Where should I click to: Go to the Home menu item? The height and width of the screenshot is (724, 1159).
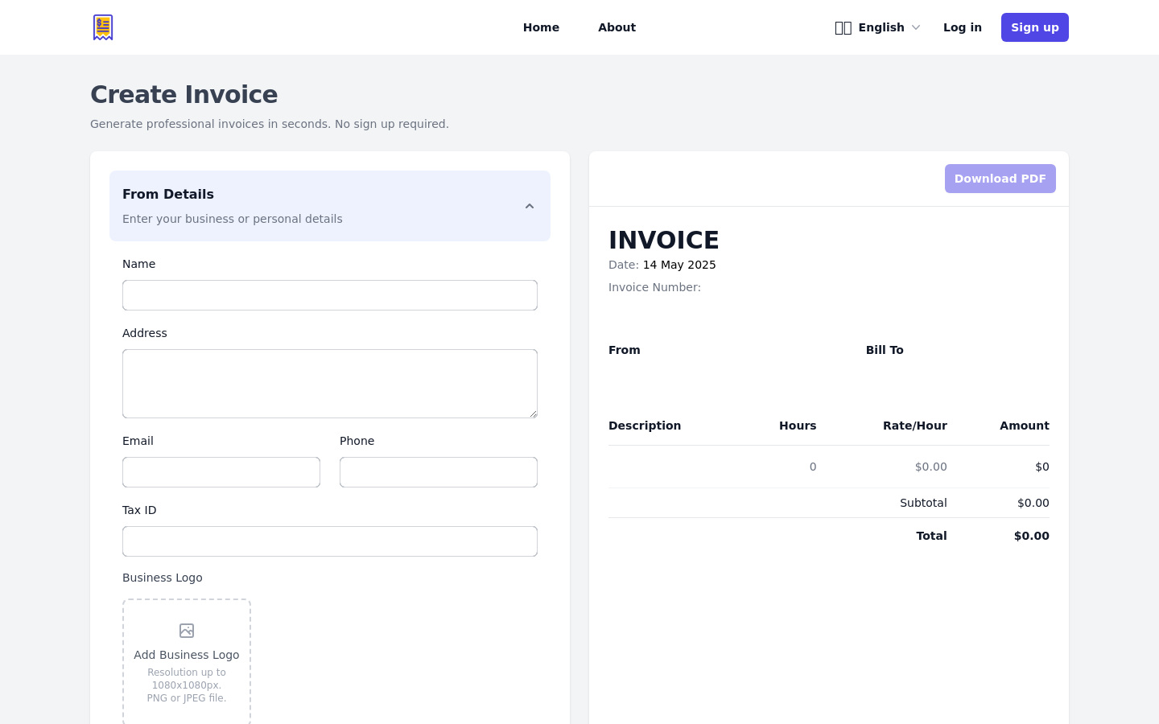[x=541, y=27]
